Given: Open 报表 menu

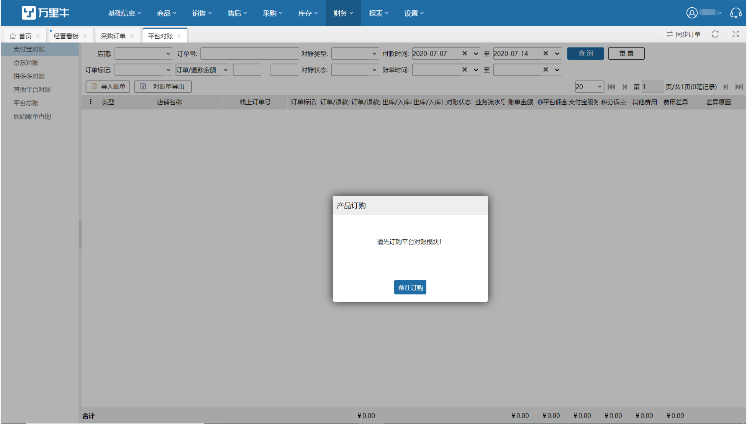Looking at the screenshot, I should (378, 13).
